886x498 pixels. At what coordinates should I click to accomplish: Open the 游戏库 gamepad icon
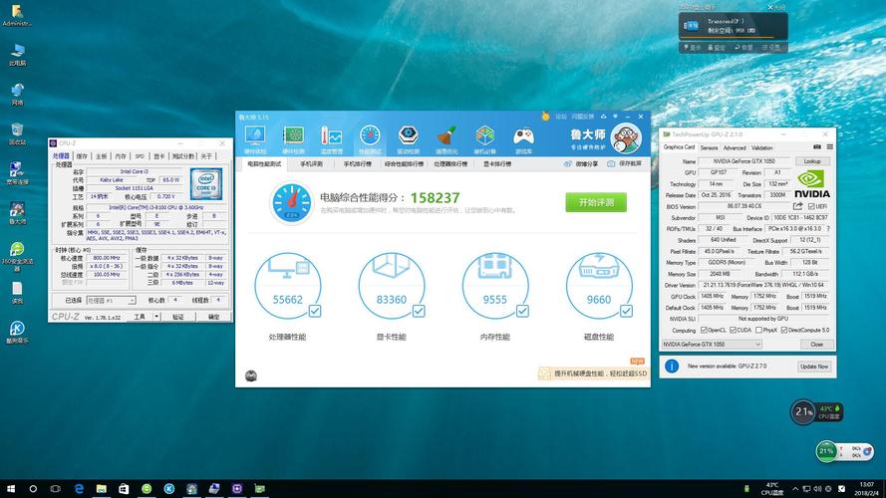[x=523, y=139]
